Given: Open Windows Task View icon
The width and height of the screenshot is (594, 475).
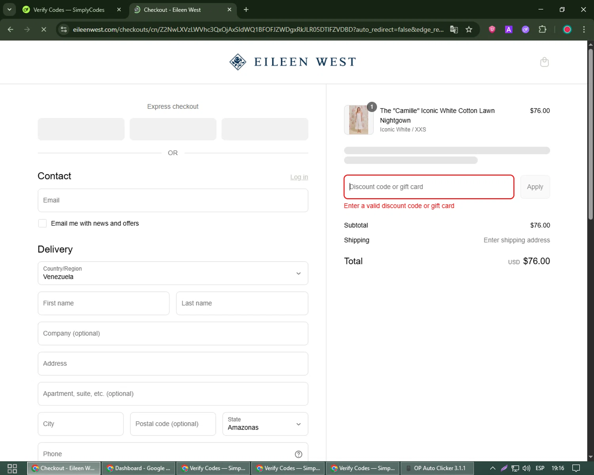Looking at the screenshot, I should tap(12, 468).
